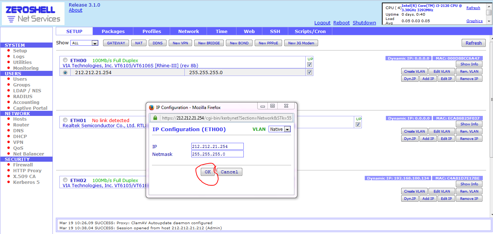Image resolution: width=493 pixels, height=234 pixels.
Task: Switch to the Network tab
Action: [x=189, y=31]
